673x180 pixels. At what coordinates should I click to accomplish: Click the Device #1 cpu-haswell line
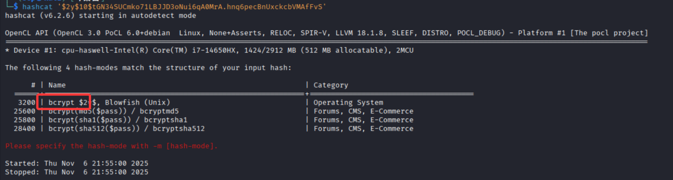click(209, 51)
